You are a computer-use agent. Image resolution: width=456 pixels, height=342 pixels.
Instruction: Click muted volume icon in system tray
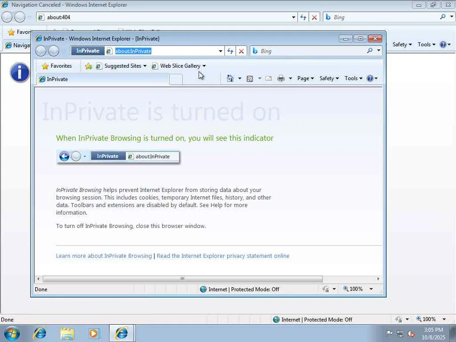coord(411,334)
